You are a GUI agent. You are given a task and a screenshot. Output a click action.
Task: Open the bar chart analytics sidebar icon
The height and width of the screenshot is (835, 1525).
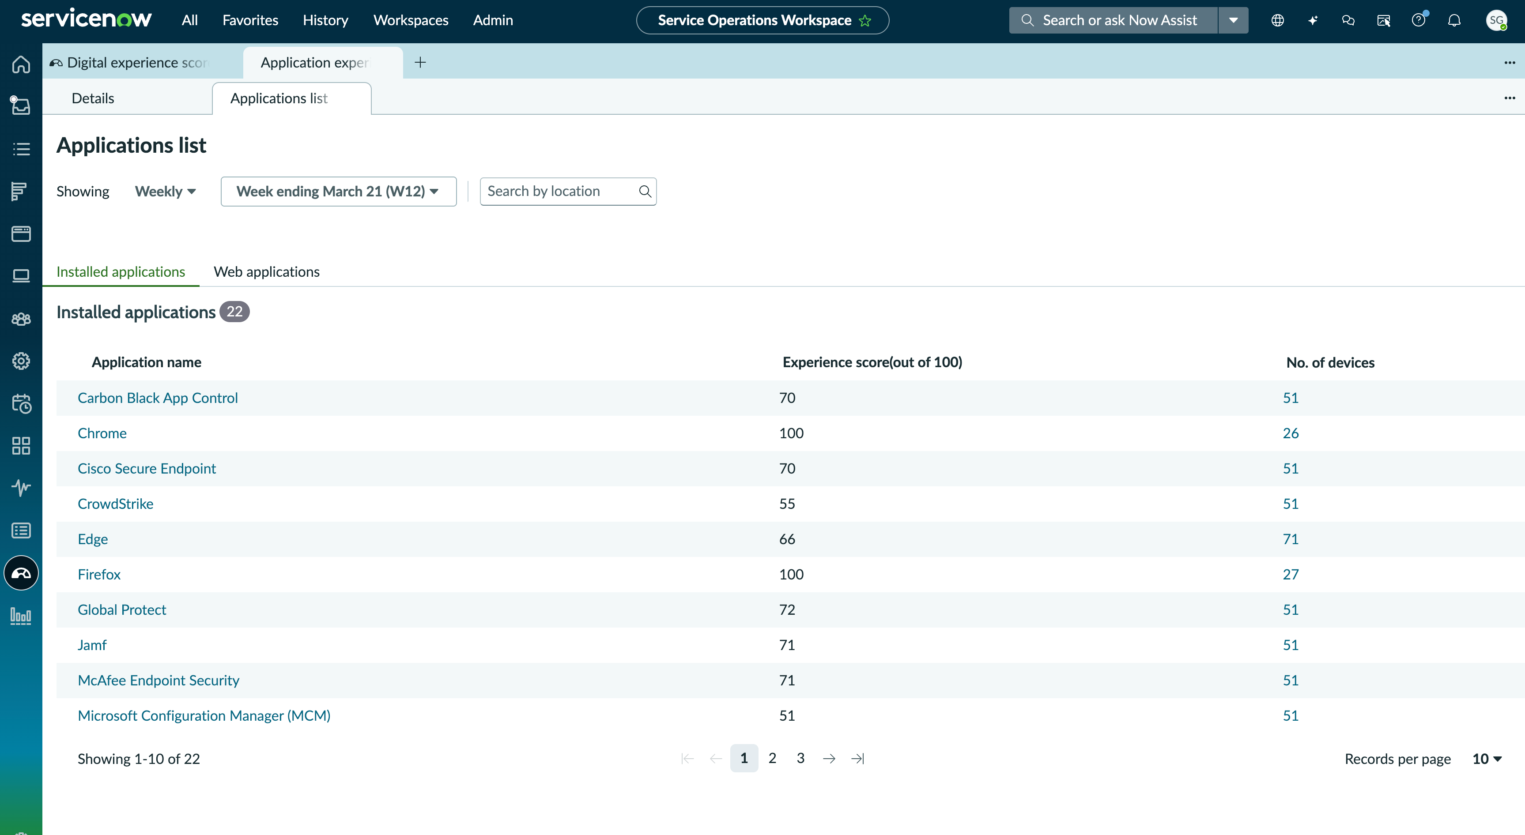tap(21, 616)
